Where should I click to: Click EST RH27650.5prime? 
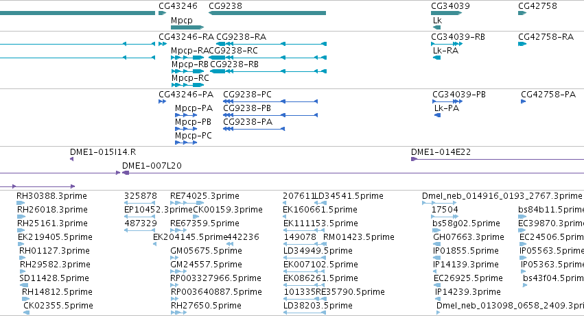pos(206,306)
